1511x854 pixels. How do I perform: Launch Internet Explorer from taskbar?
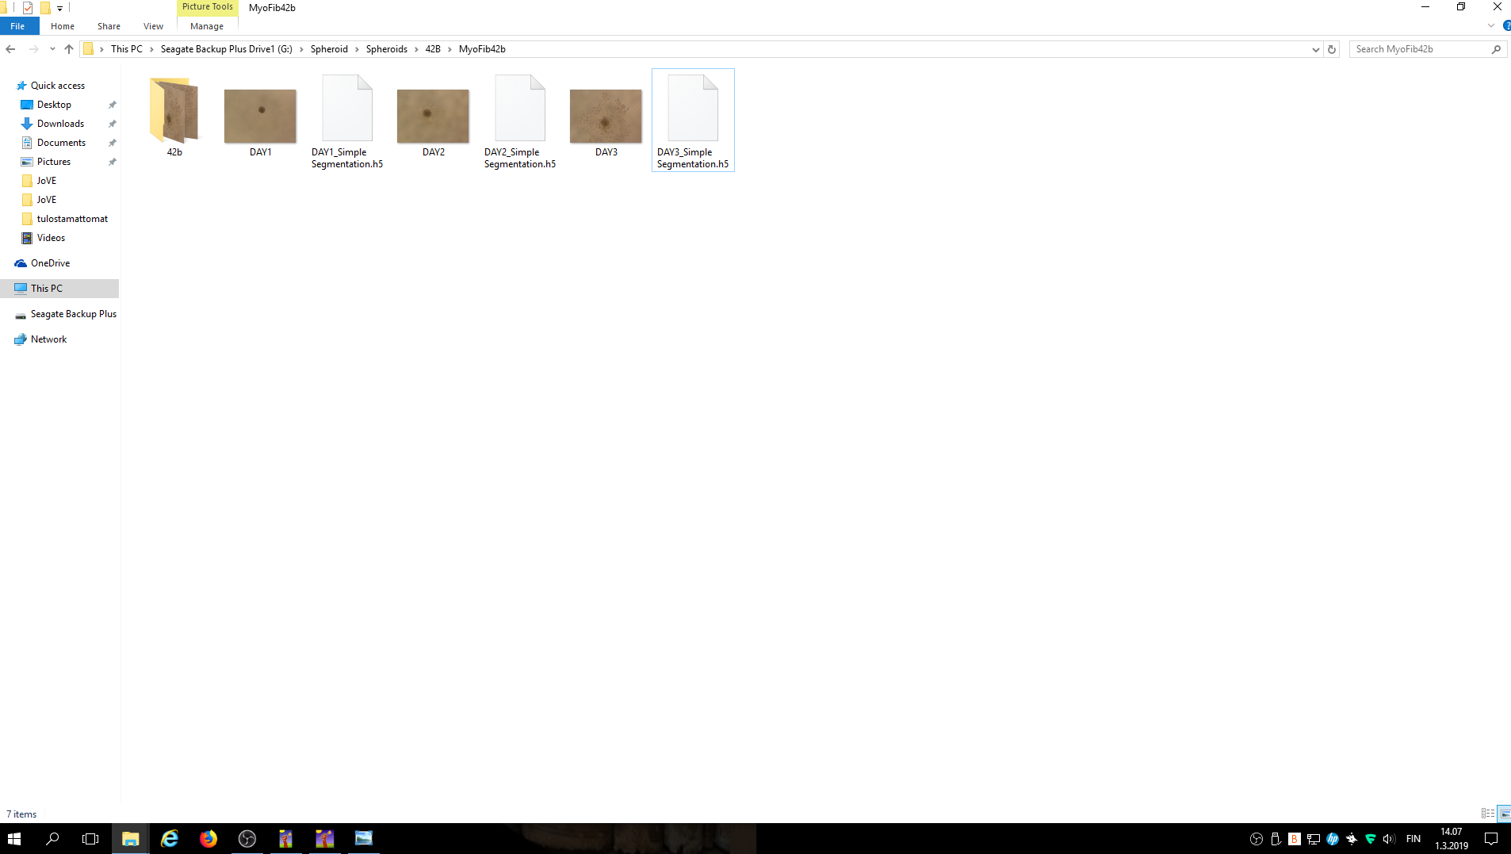coord(170,839)
